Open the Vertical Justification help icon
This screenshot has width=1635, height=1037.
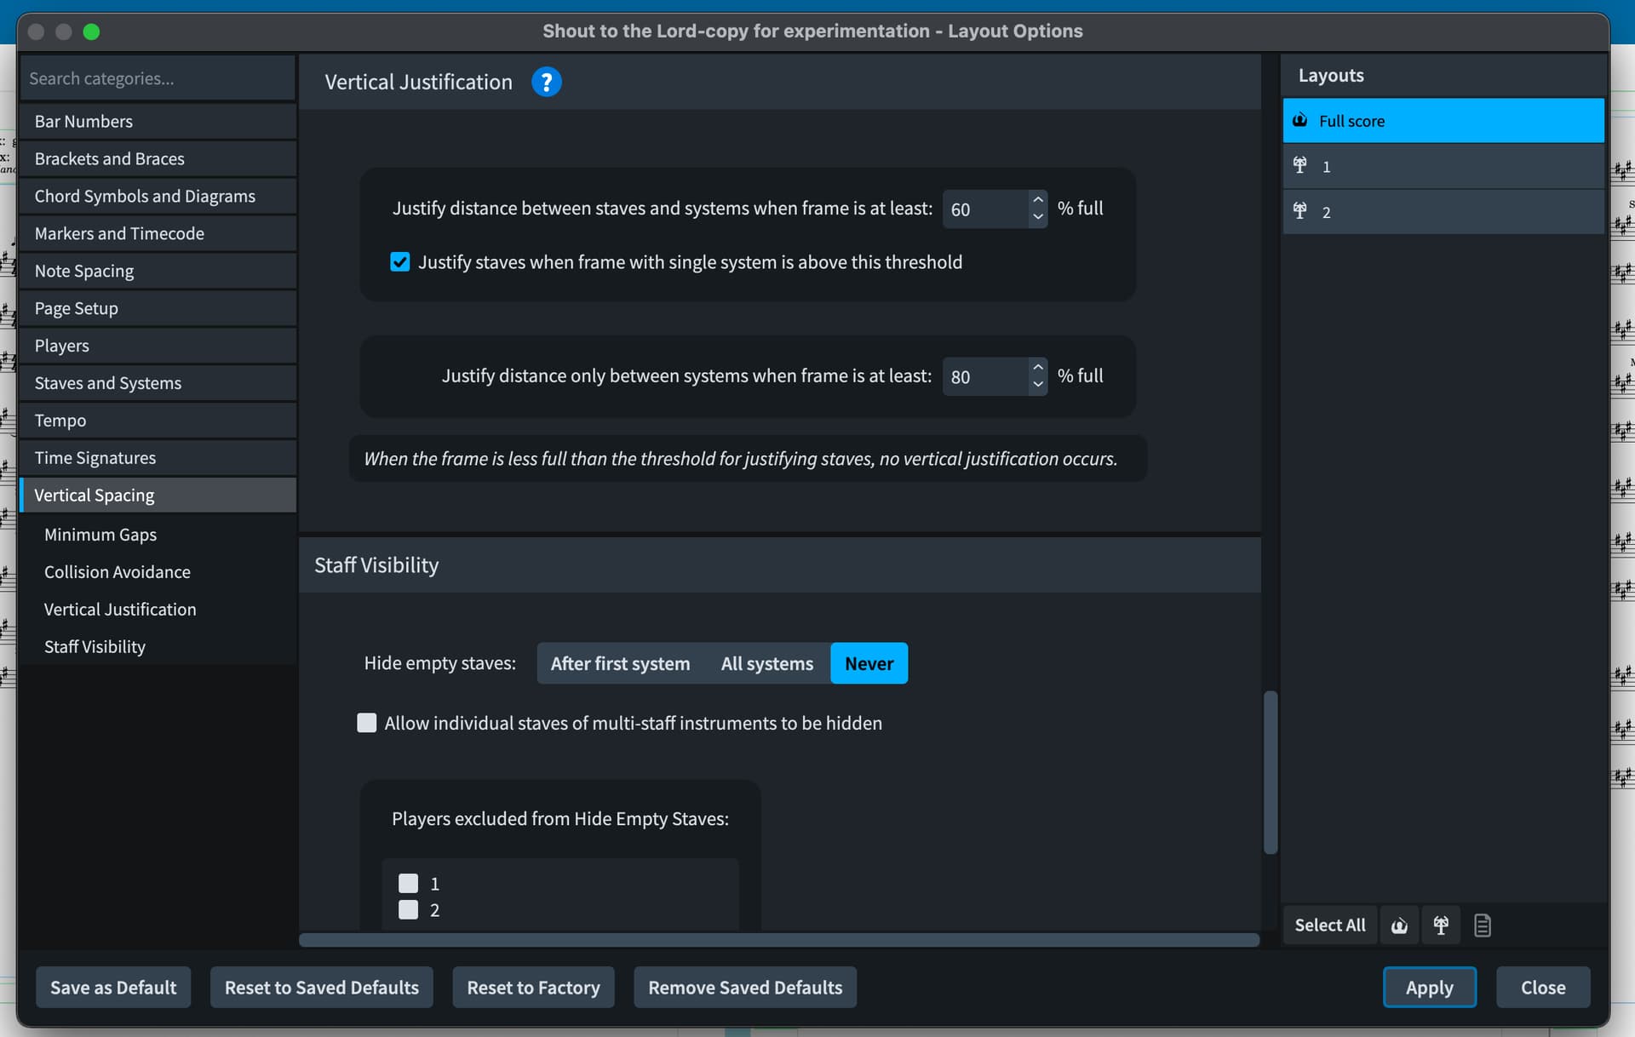546,82
